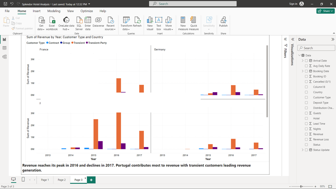Check the Avg Daily Rate field
Screen dimensions: 336x189
pyautogui.click(x=307, y=66)
